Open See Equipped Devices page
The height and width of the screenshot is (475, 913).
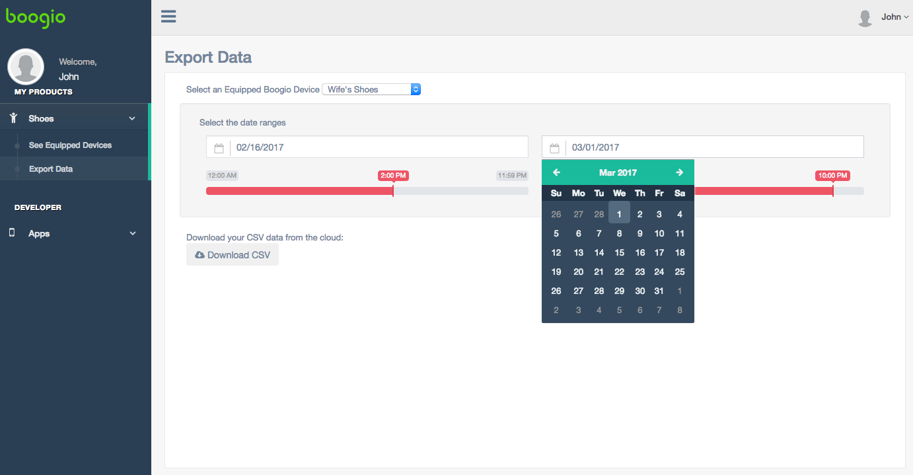click(70, 145)
